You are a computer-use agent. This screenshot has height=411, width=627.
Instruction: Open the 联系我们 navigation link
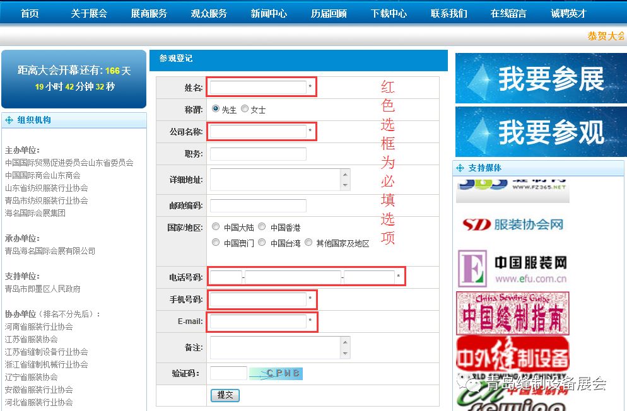coord(448,13)
